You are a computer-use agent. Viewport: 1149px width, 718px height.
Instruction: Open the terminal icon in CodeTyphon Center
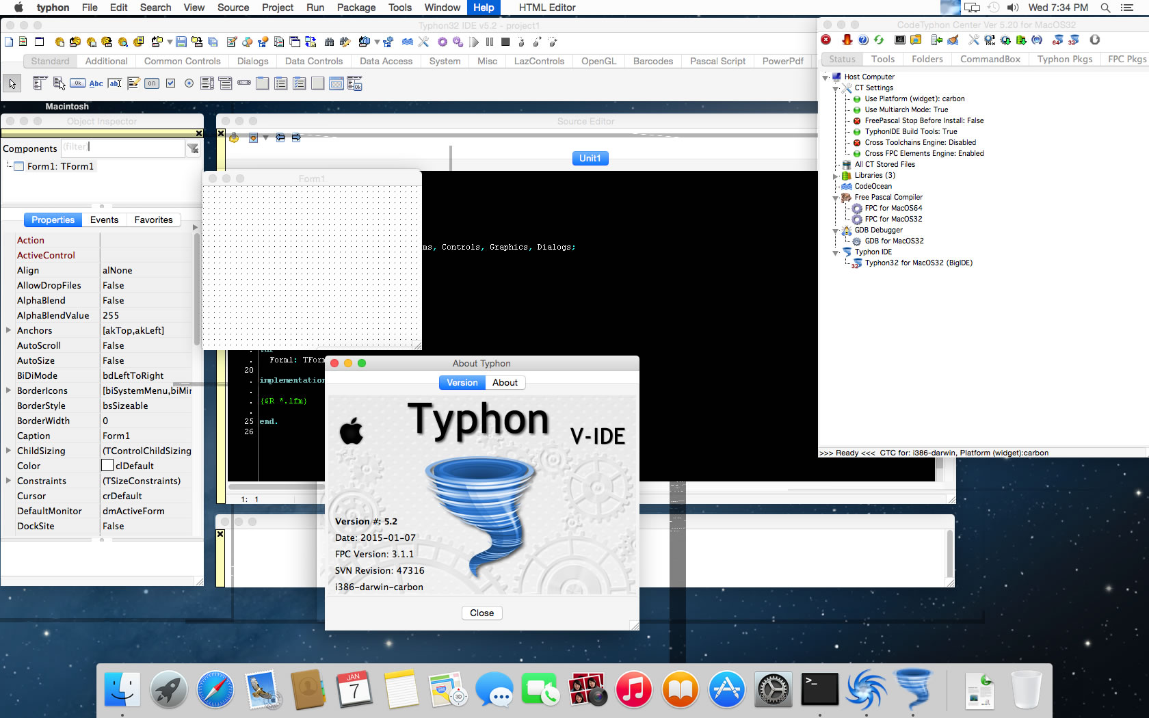click(x=900, y=40)
